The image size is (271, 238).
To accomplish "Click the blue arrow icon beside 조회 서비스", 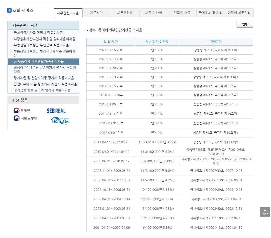I will point(9,10).
